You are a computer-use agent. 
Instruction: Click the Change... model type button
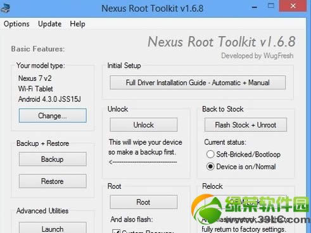pyautogui.click(x=53, y=116)
